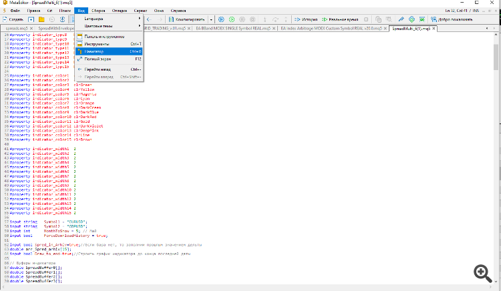Click the clrDarkViolet color value
The image size is (501, 291).
(88, 126)
